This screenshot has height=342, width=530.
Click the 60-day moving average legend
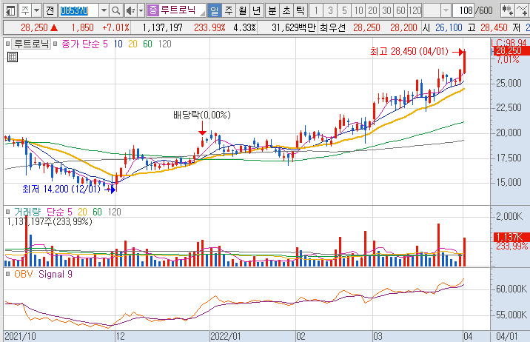point(147,44)
